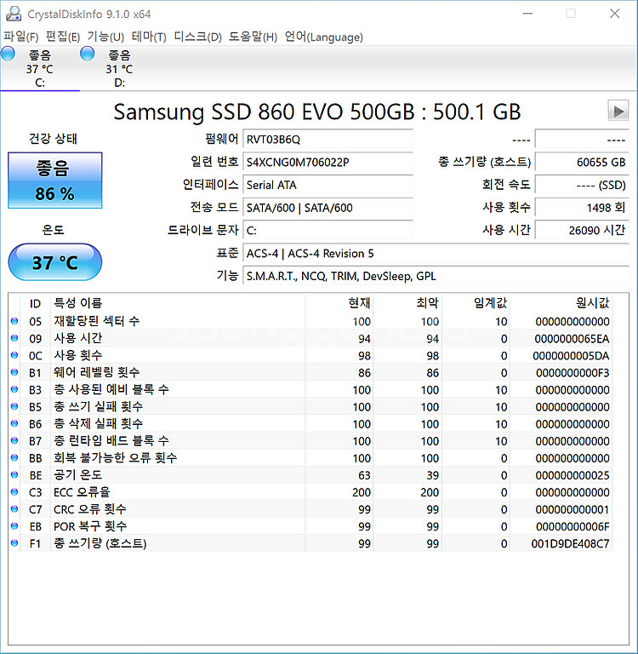The width and height of the screenshot is (638, 654).
Task: Click the 37 °C temperature button
Action: (x=55, y=262)
